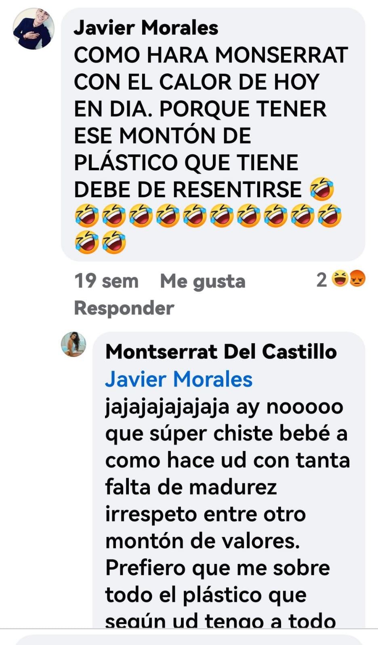This screenshot has height=645, width=378.
Task: View reactions via the count 2
Action: (x=321, y=280)
